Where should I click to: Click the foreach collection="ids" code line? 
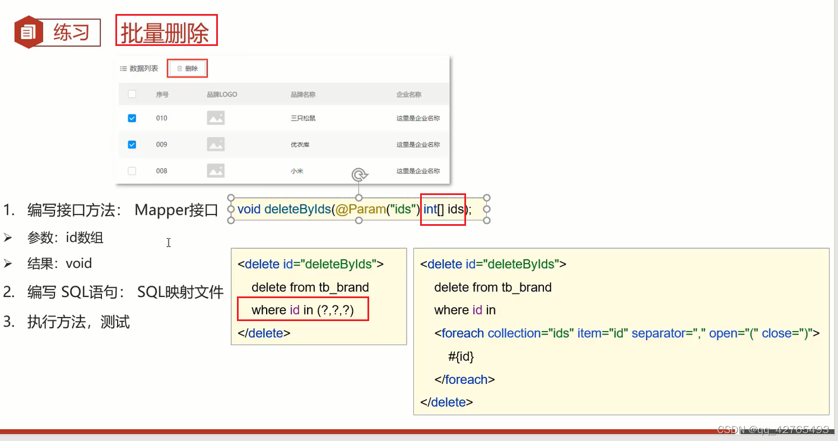point(627,333)
